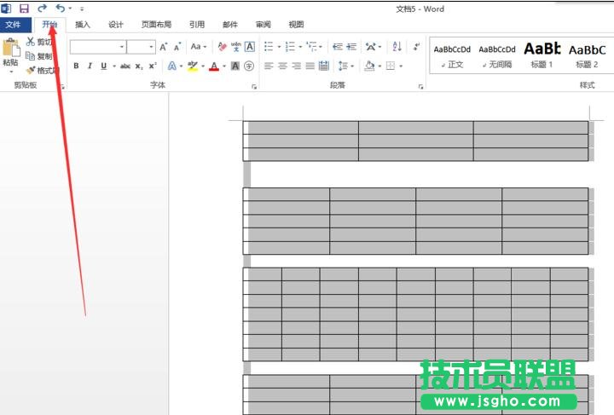The width and height of the screenshot is (614, 415).
Task: Open the 审阅 (Review) tab
Action: tap(264, 25)
